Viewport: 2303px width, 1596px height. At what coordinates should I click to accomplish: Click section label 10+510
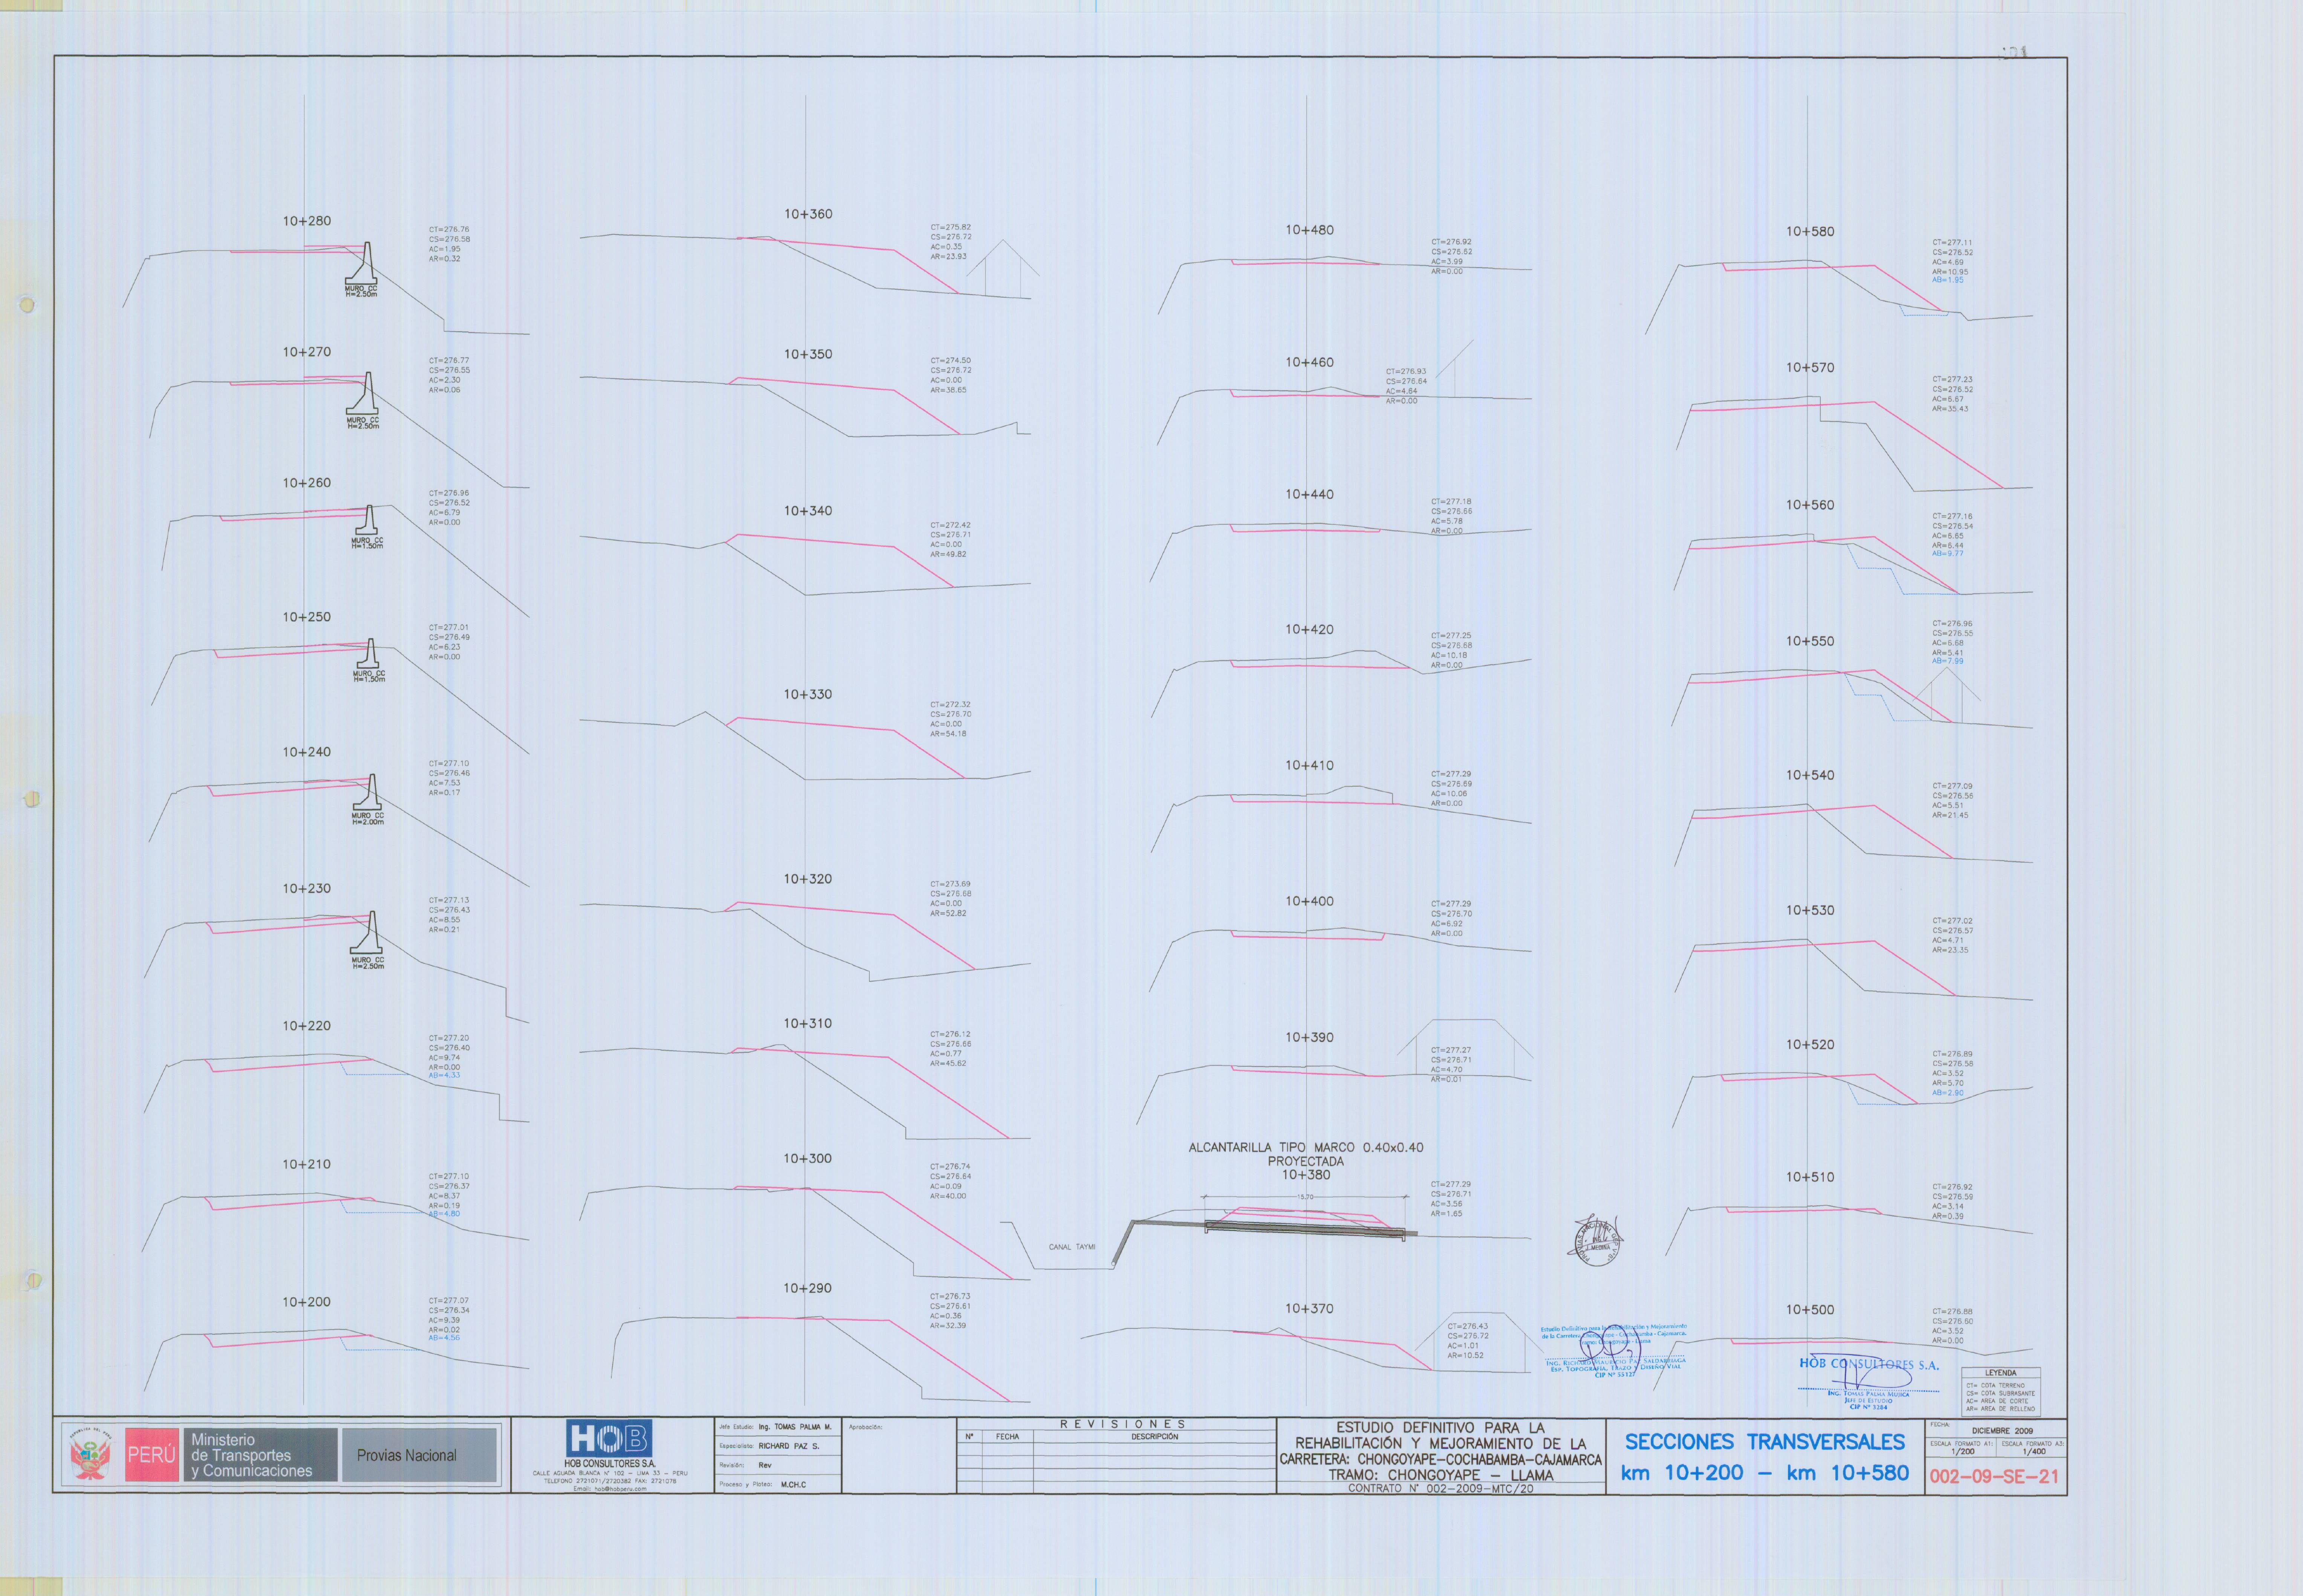click(1810, 1177)
